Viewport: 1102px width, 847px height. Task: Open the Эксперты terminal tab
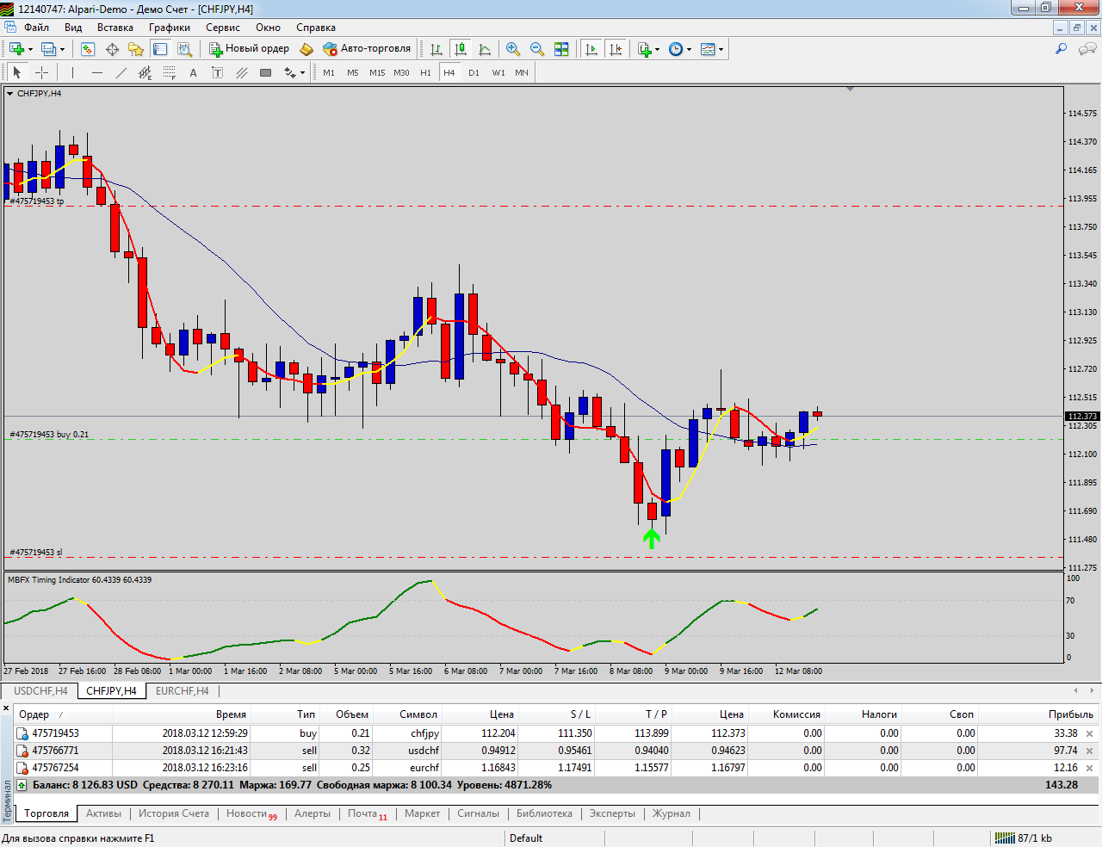click(x=612, y=813)
